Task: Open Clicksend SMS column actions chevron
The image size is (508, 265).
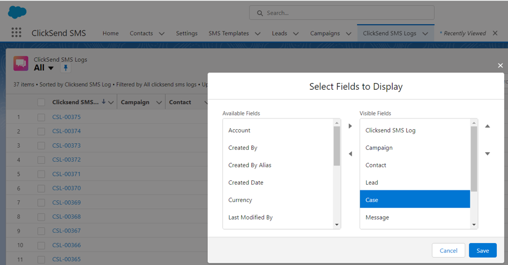Action: click(x=111, y=103)
